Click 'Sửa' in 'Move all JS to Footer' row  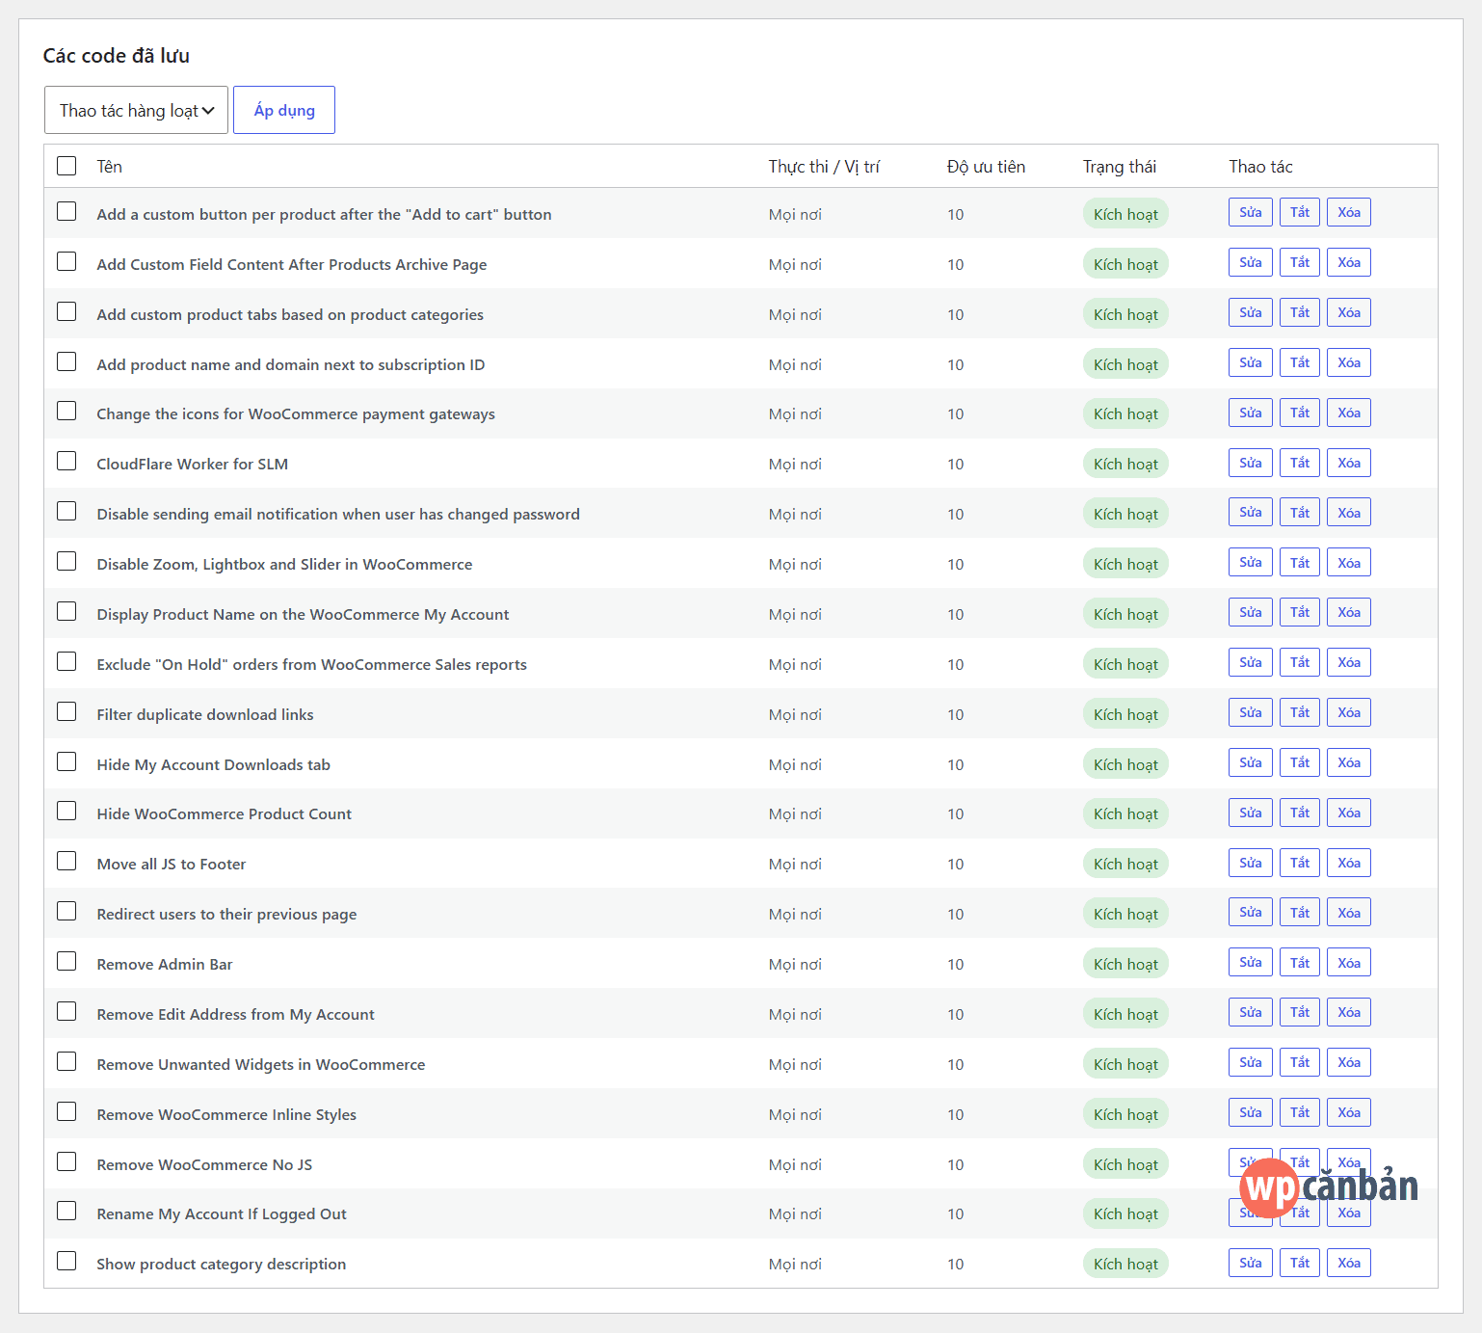coord(1251,863)
